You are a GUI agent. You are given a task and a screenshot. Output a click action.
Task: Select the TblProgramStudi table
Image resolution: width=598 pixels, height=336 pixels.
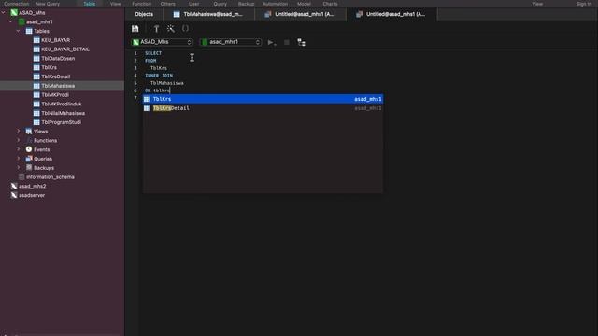(61, 122)
